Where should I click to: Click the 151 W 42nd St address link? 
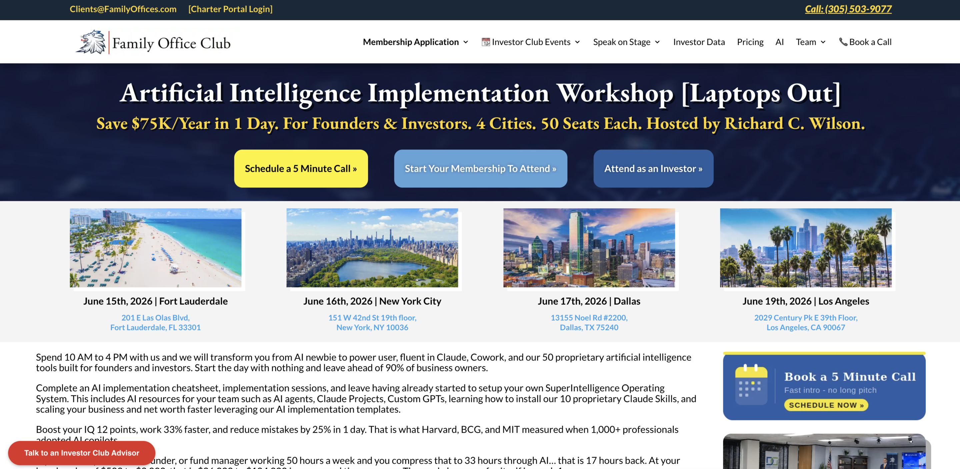[x=372, y=322]
